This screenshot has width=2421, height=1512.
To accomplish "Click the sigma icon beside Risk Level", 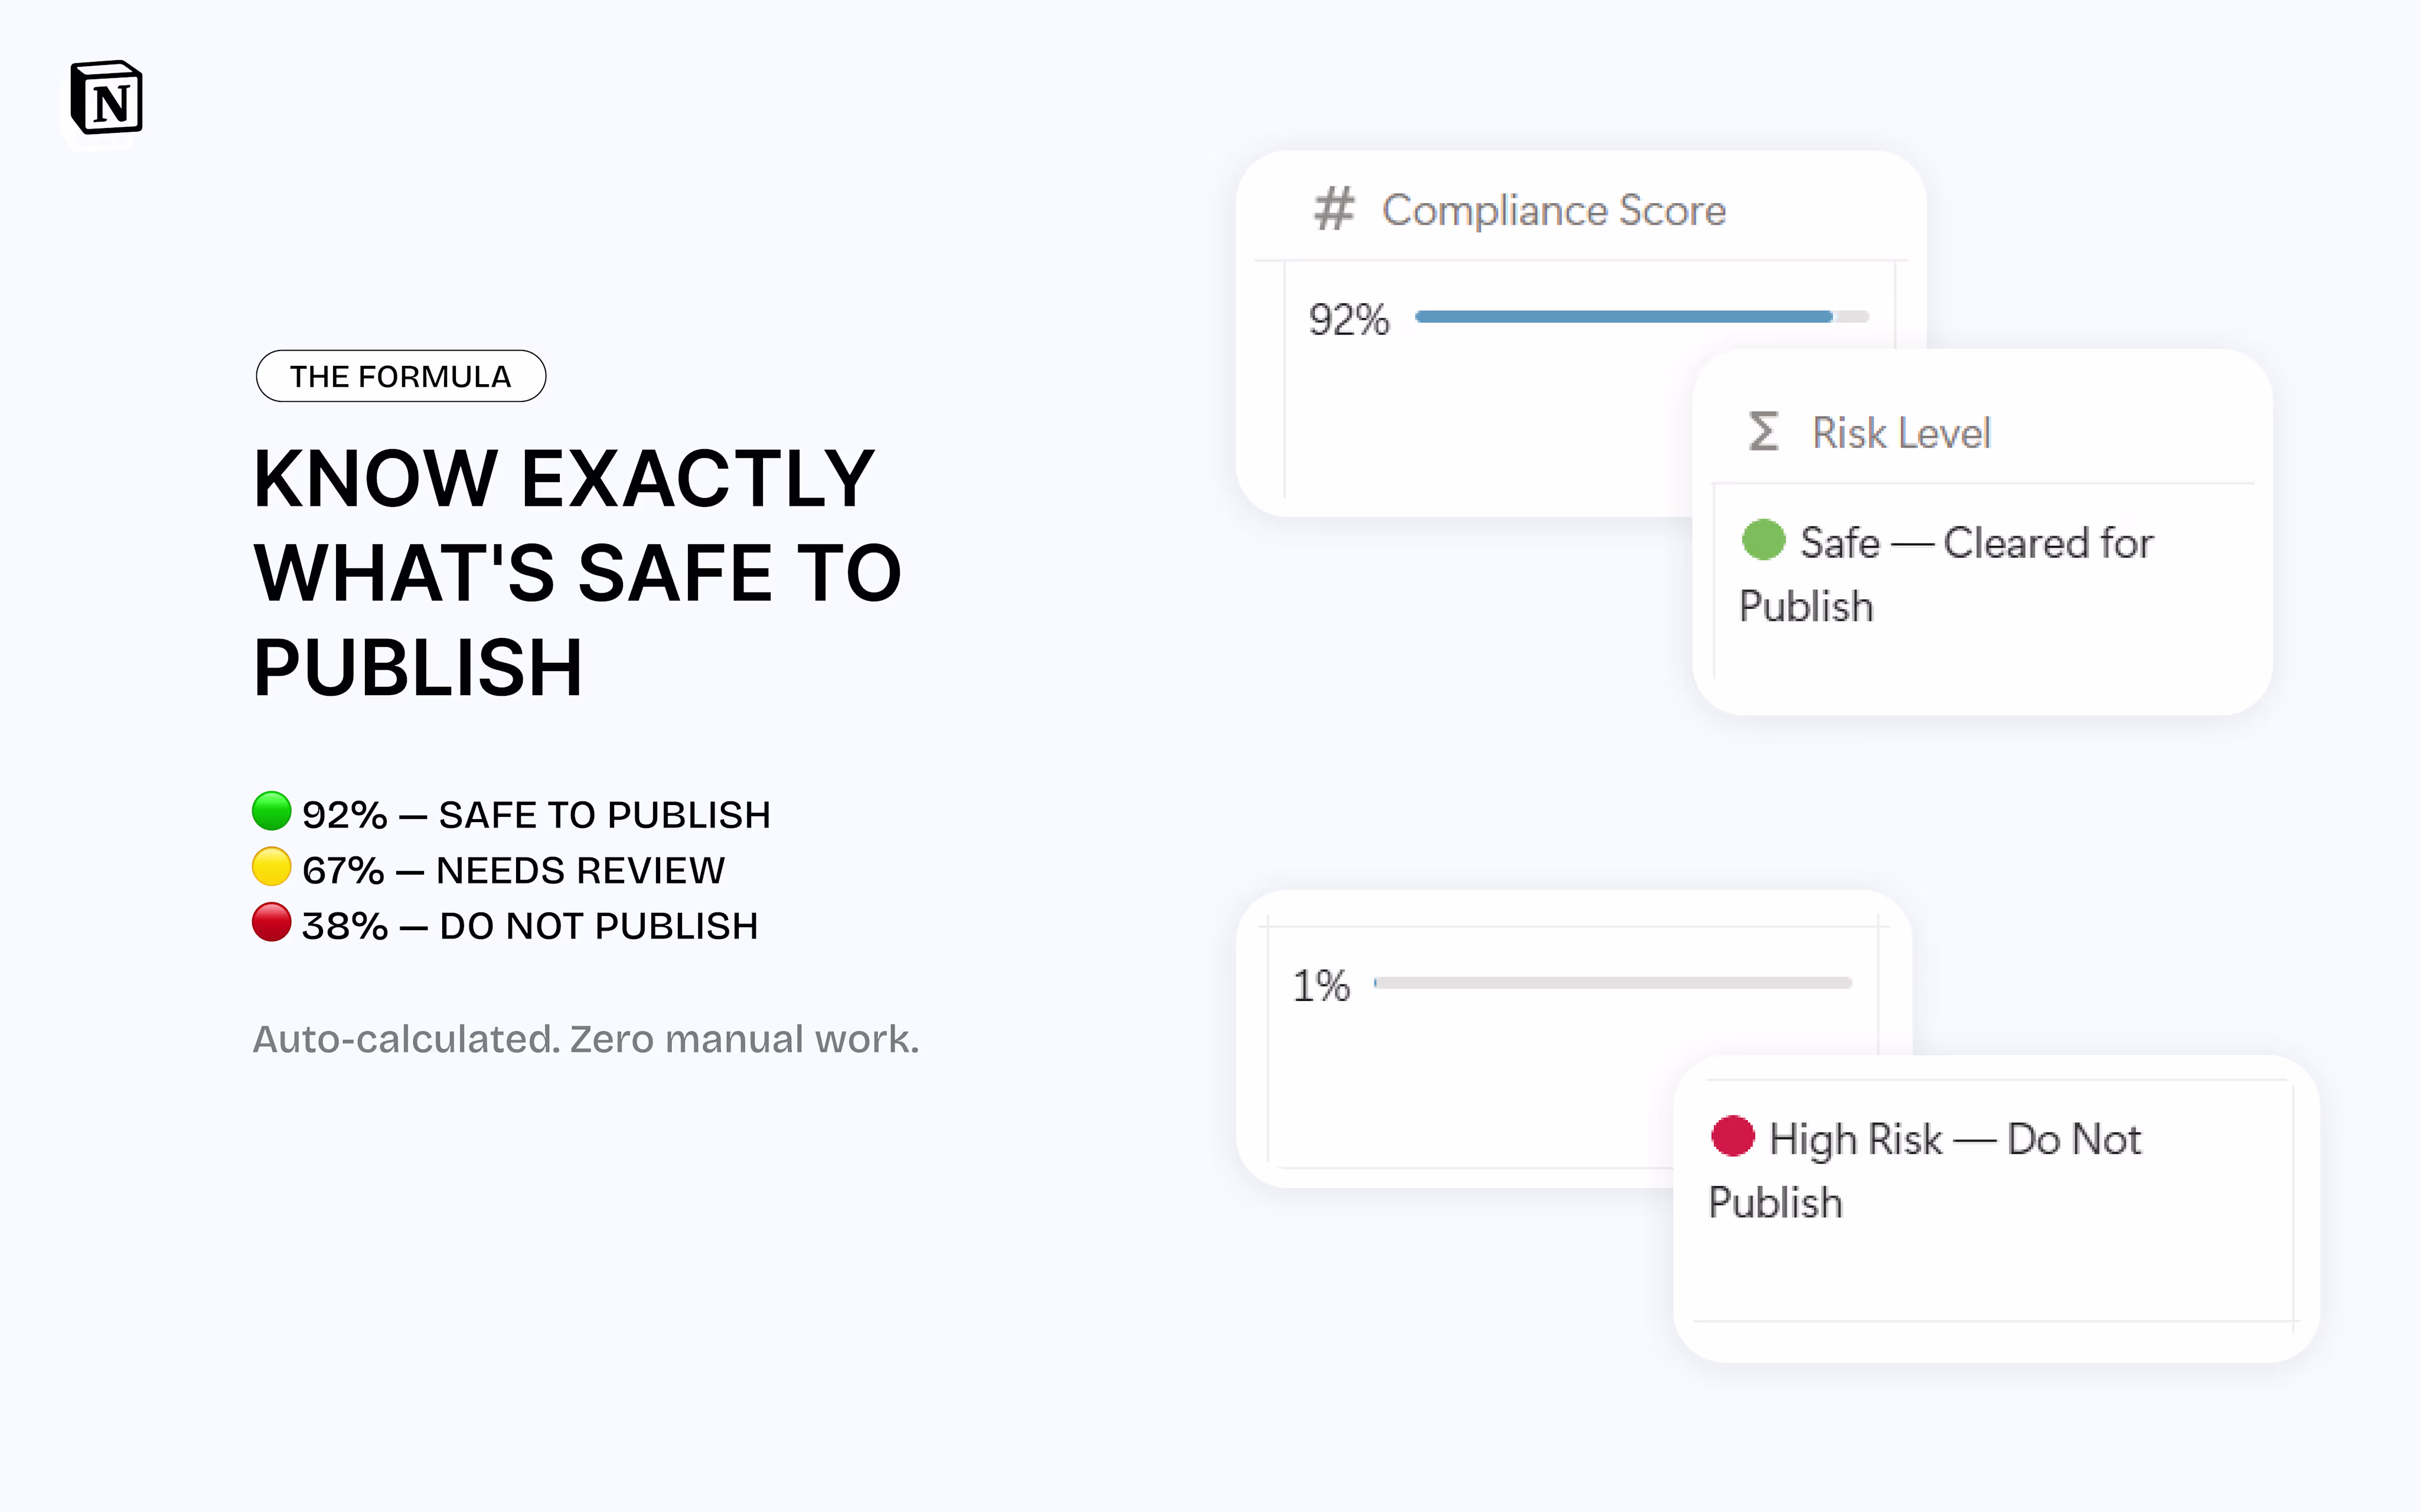I will pos(1763,432).
